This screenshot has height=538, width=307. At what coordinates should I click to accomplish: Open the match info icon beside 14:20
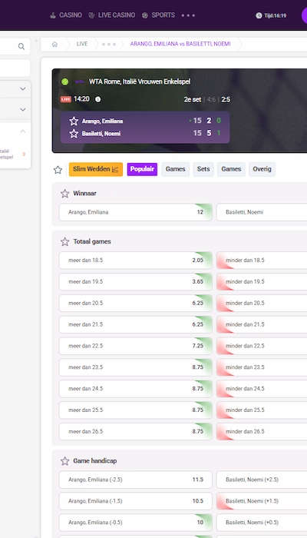tap(97, 99)
